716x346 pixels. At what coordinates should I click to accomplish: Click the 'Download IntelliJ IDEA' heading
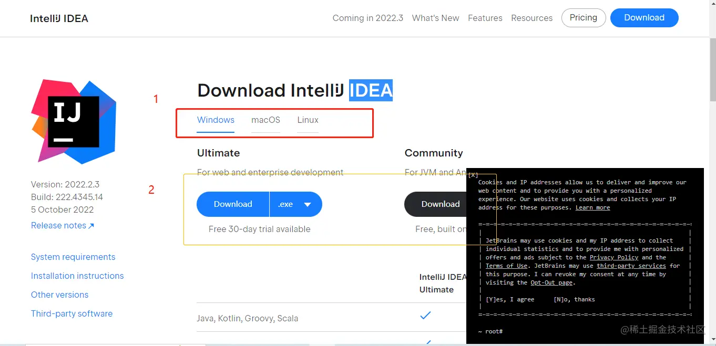tap(295, 90)
